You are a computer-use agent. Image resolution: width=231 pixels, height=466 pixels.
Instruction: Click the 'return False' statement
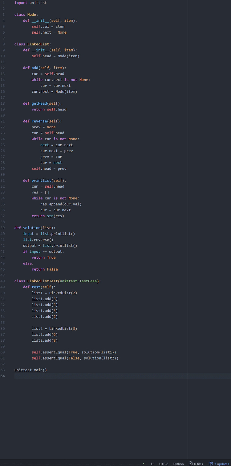pyautogui.click(x=45, y=269)
